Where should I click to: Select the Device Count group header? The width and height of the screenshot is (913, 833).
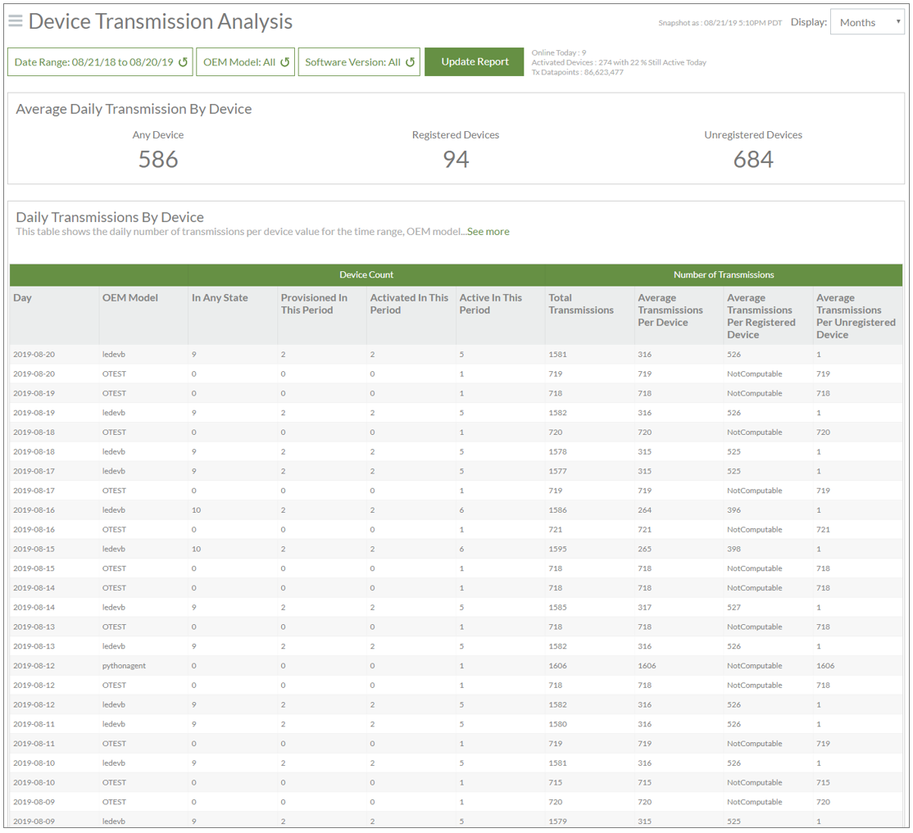[366, 274]
